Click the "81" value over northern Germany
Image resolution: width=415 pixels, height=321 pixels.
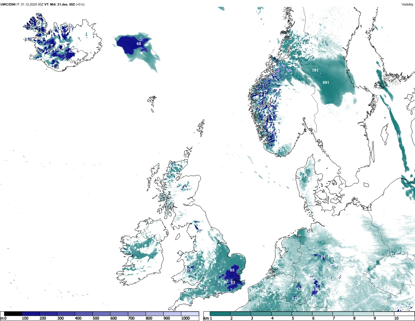[x=323, y=258]
